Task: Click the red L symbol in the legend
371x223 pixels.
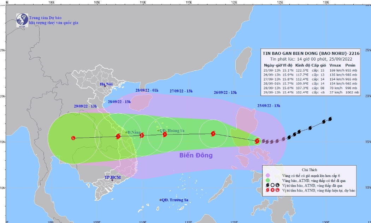Action: point(277,190)
